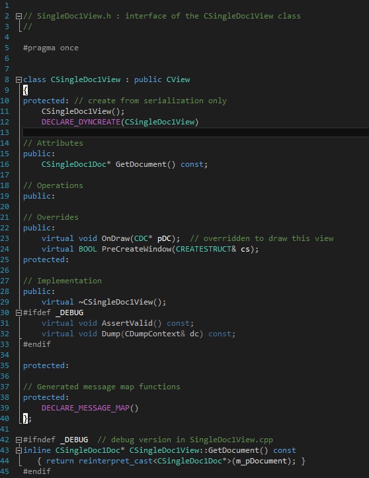Viewport: 369px width, 478px height.
Task: Collapse the #ifdef _DEBUG region
Action: (19, 312)
